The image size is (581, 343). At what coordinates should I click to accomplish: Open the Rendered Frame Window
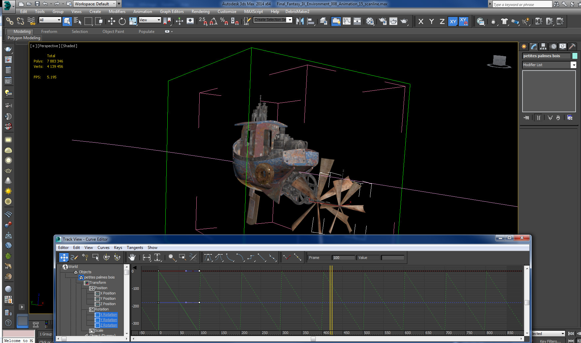[x=393, y=21]
